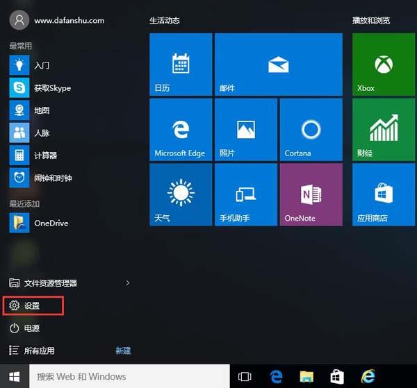417x388 pixels.
Task: Open the Cortana tile
Action: 311,130
